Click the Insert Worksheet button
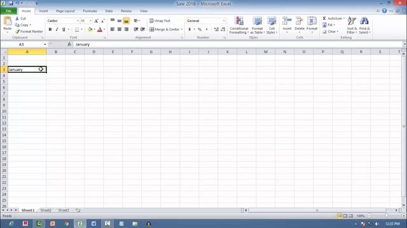407x228 pixels. coord(78,210)
